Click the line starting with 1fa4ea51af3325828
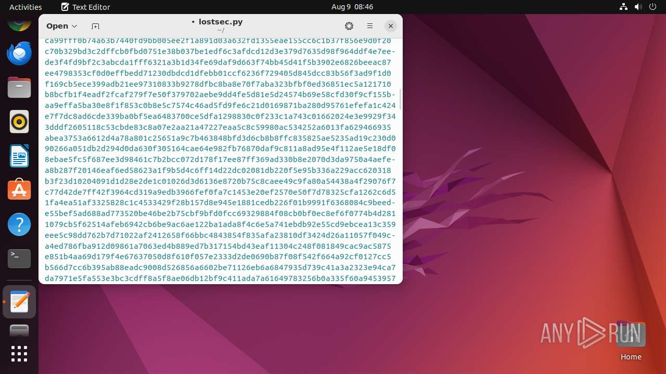Screen dimensions: 666x374 (x=220, y=203)
